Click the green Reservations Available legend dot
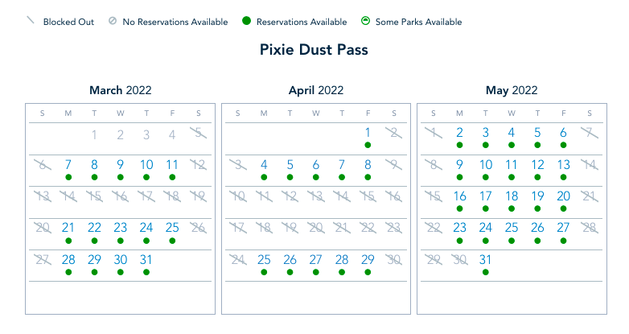 tap(245, 22)
